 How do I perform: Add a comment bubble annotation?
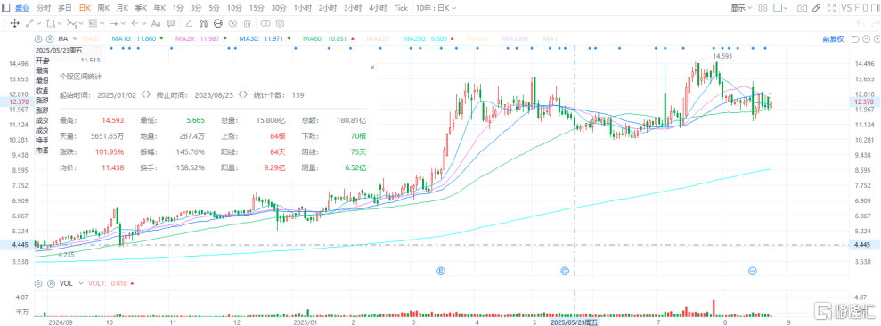point(171,24)
